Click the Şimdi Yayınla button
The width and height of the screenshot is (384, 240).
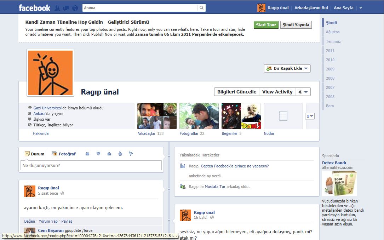point(296,25)
